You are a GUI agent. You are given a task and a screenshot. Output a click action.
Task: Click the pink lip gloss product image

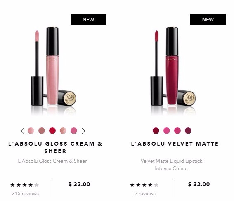(53, 70)
